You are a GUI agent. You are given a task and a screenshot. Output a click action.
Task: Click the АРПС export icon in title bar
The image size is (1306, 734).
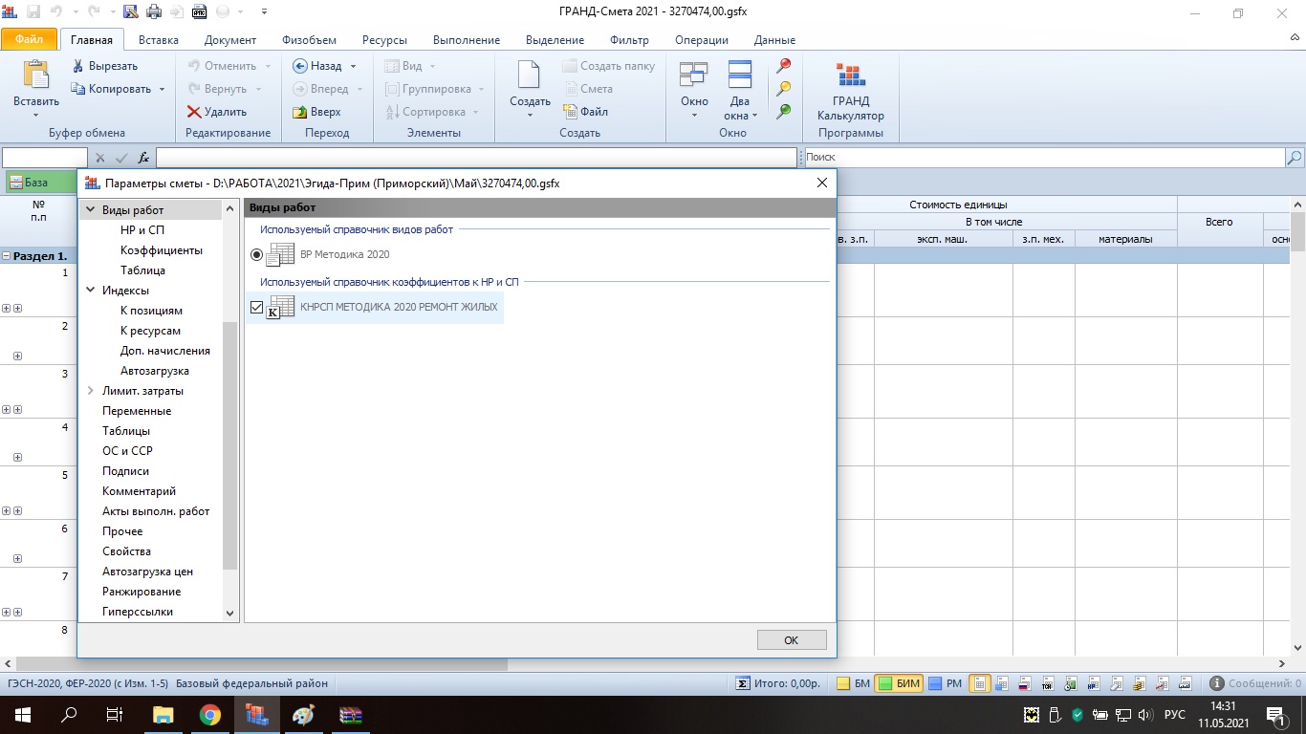pos(199,12)
